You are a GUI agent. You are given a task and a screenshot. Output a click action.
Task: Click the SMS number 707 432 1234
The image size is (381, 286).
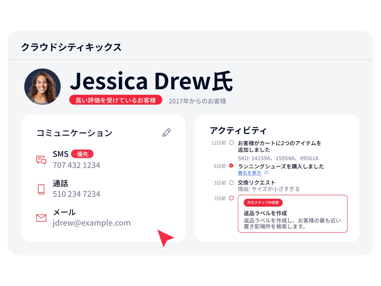pos(76,165)
